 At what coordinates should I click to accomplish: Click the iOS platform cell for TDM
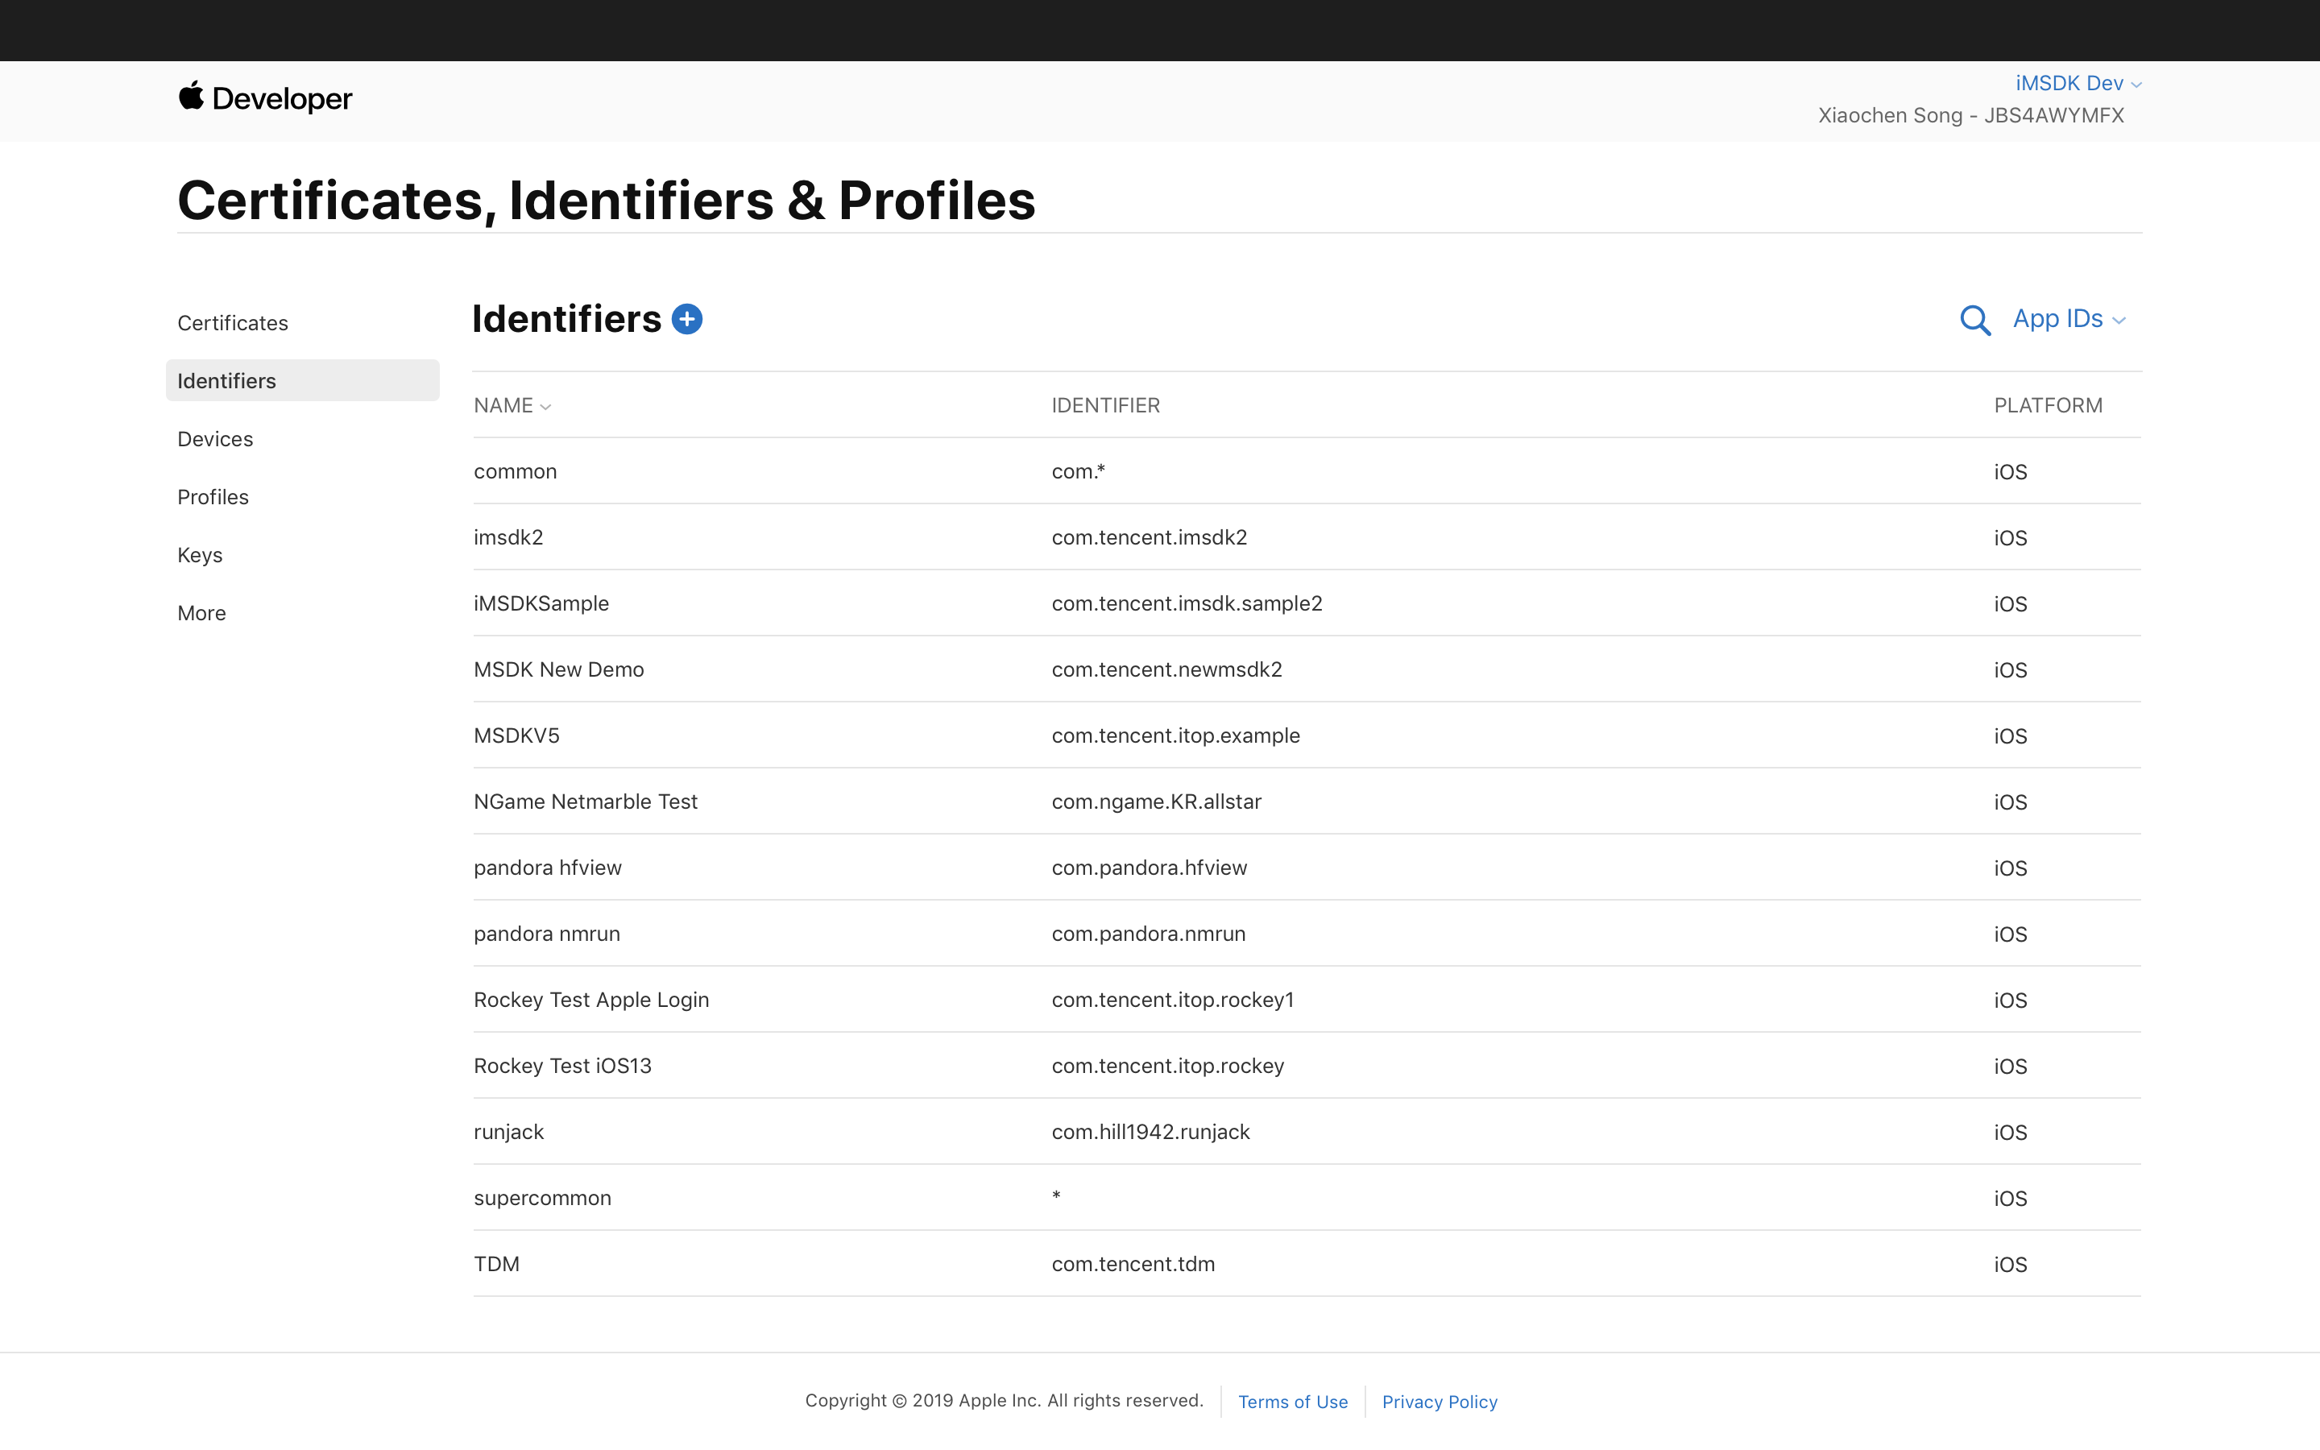[2011, 1264]
